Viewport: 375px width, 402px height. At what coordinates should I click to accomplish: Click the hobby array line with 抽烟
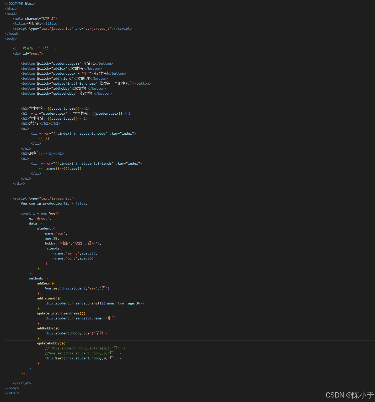[73, 243]
